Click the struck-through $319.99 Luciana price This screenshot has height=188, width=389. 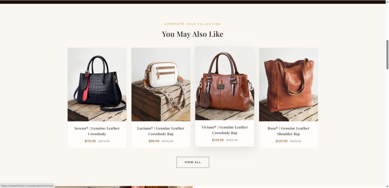click(x=168, y=141)
